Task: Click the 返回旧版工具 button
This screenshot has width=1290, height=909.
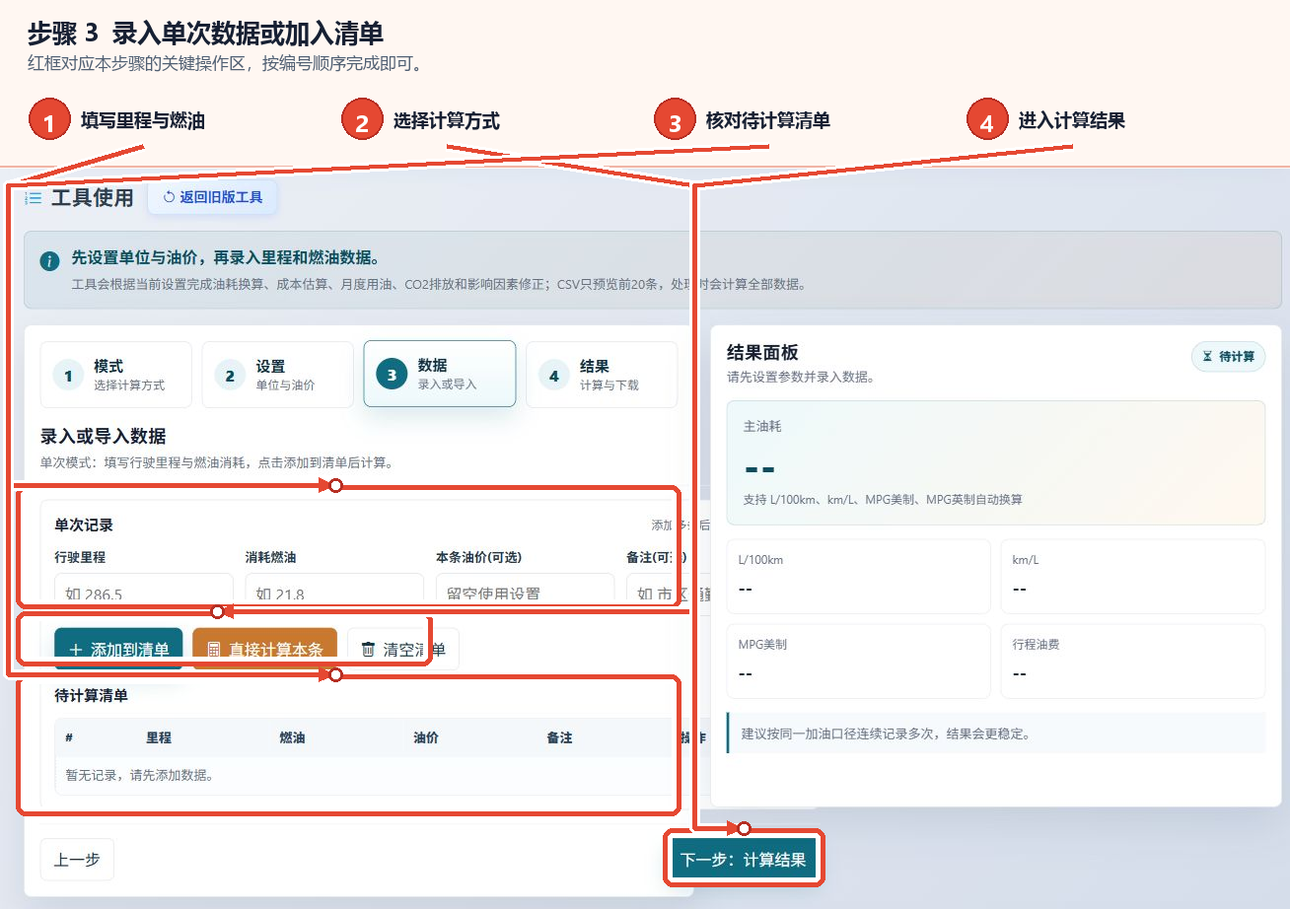Action: pyautogui.click(x=213, y=197)
